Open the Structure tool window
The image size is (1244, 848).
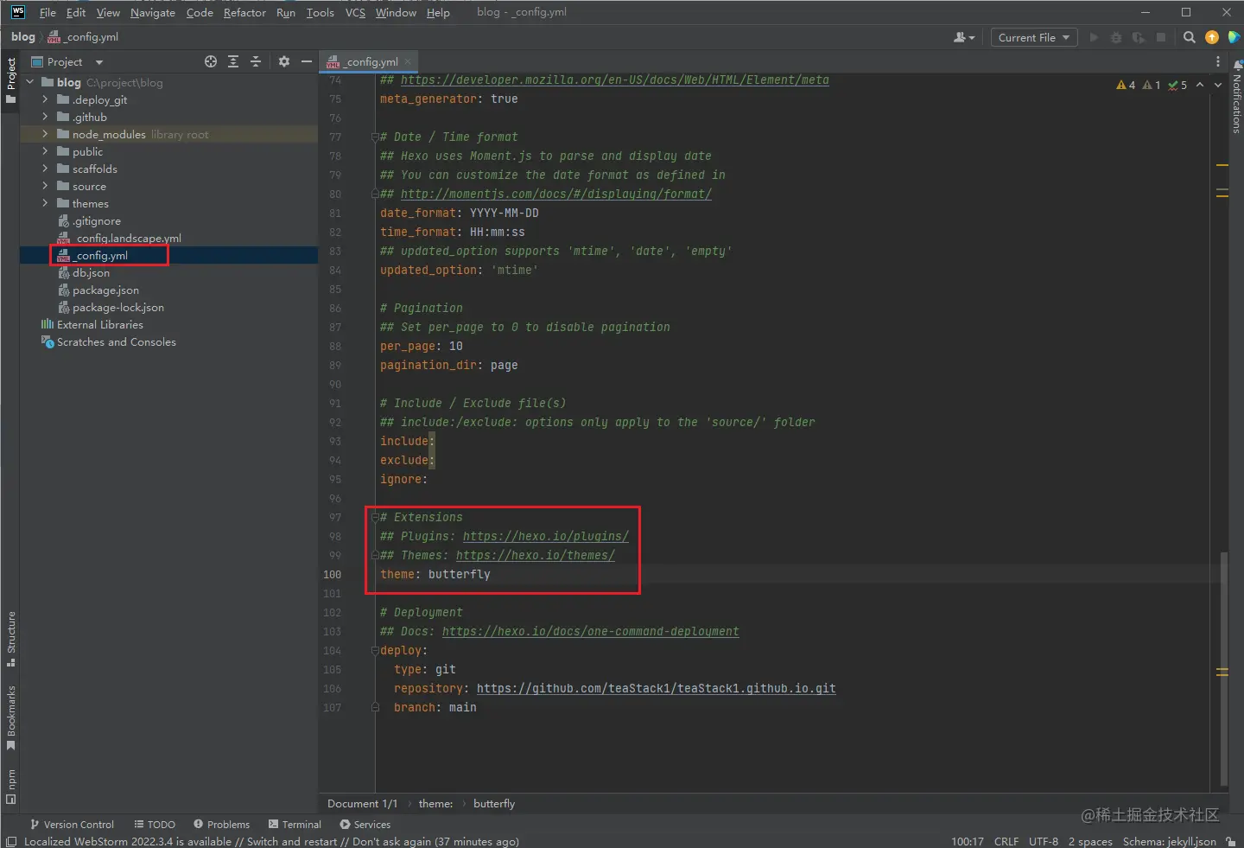10,640
